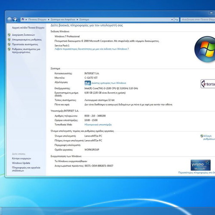
Task: Click the Windows Experience Index score badge
Action: click(x=88, y=83)
